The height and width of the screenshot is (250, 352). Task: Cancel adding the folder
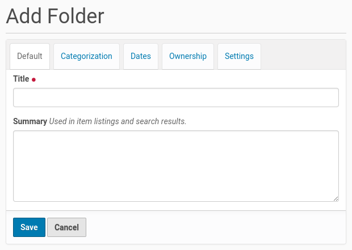coord(66,227)
